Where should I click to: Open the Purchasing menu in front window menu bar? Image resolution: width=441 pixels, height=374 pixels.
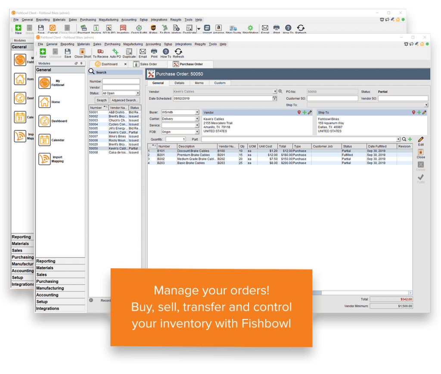coord(112,44)
